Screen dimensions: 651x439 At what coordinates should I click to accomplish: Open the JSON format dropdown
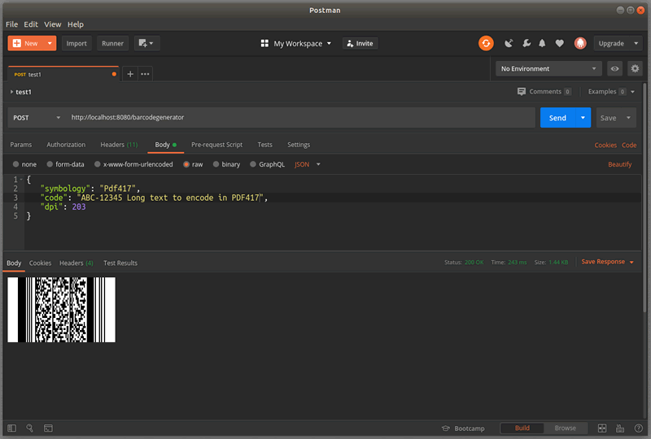tap(308, 164)
